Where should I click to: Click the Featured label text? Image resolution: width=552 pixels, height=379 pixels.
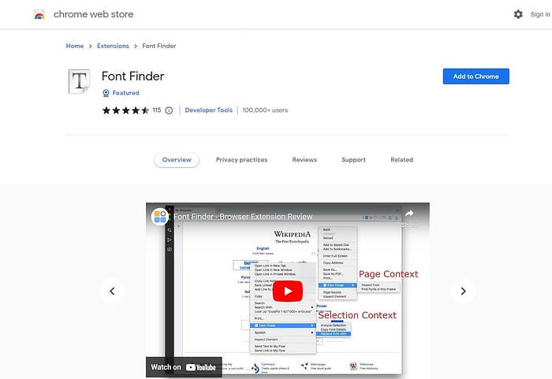click(125, 93)
